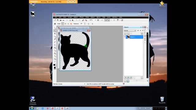The height and width of the screenshot is (110, 196).
Task: Select Subtractive mask mode button
Action: 68,24
